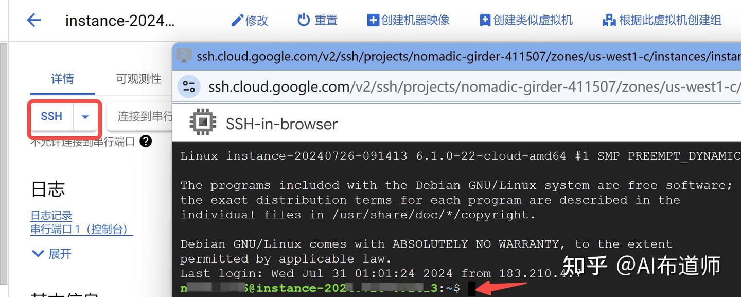
Task: Switch to the 可观测性 tab
Action: (138, 79)
